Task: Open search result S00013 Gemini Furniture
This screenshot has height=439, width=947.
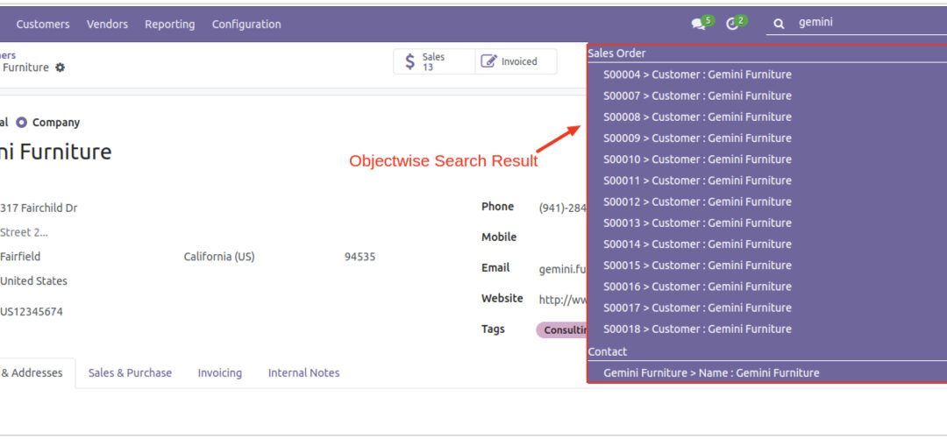Action: (x=697, y=223)
